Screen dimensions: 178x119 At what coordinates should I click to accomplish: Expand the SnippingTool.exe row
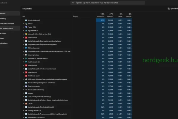(x=23, y=55)
